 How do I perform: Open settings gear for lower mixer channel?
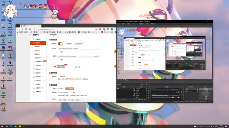click(x=182, y=98)
